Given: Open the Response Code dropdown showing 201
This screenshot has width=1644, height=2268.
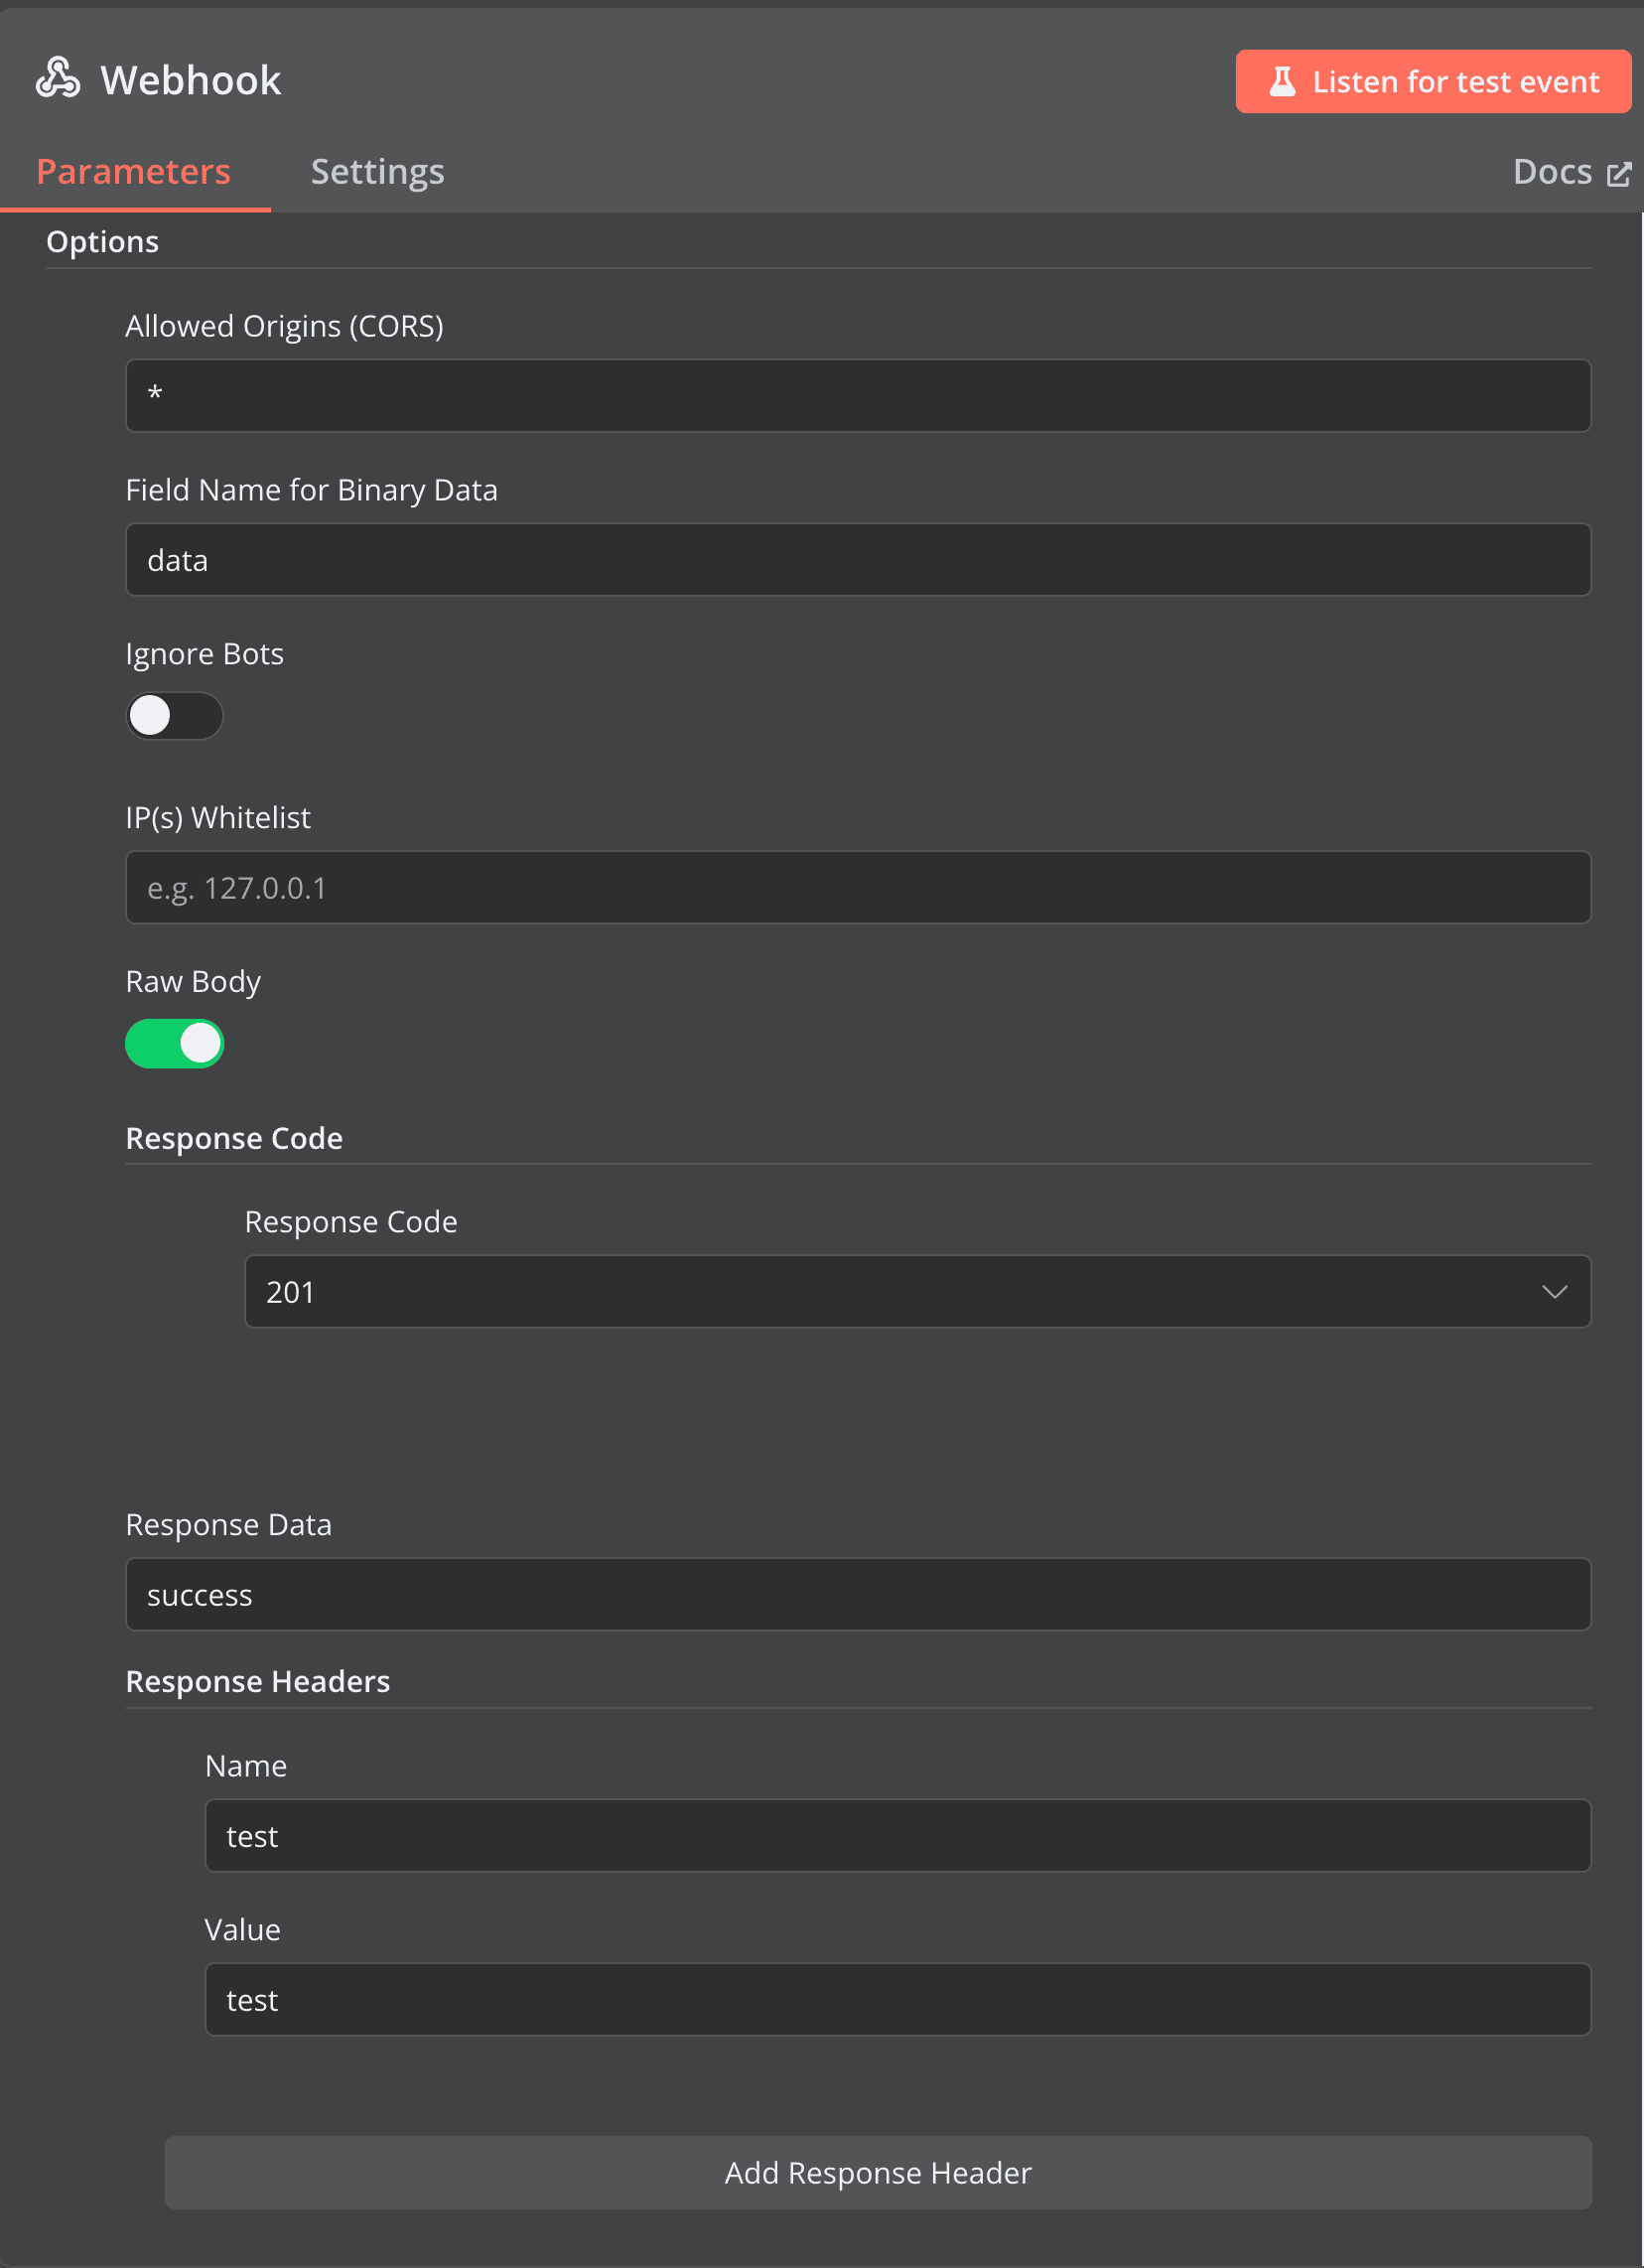Looking at the screenshot, I should [x=917, y=1292].
